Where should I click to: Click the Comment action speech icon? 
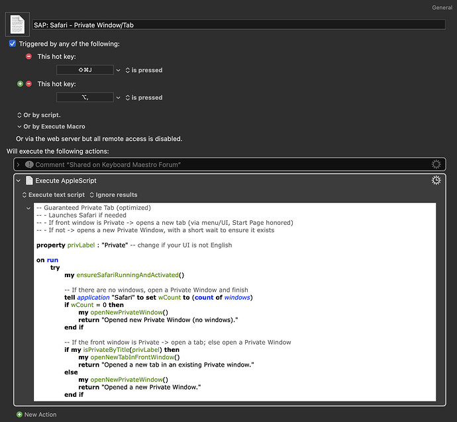(29, 165)
